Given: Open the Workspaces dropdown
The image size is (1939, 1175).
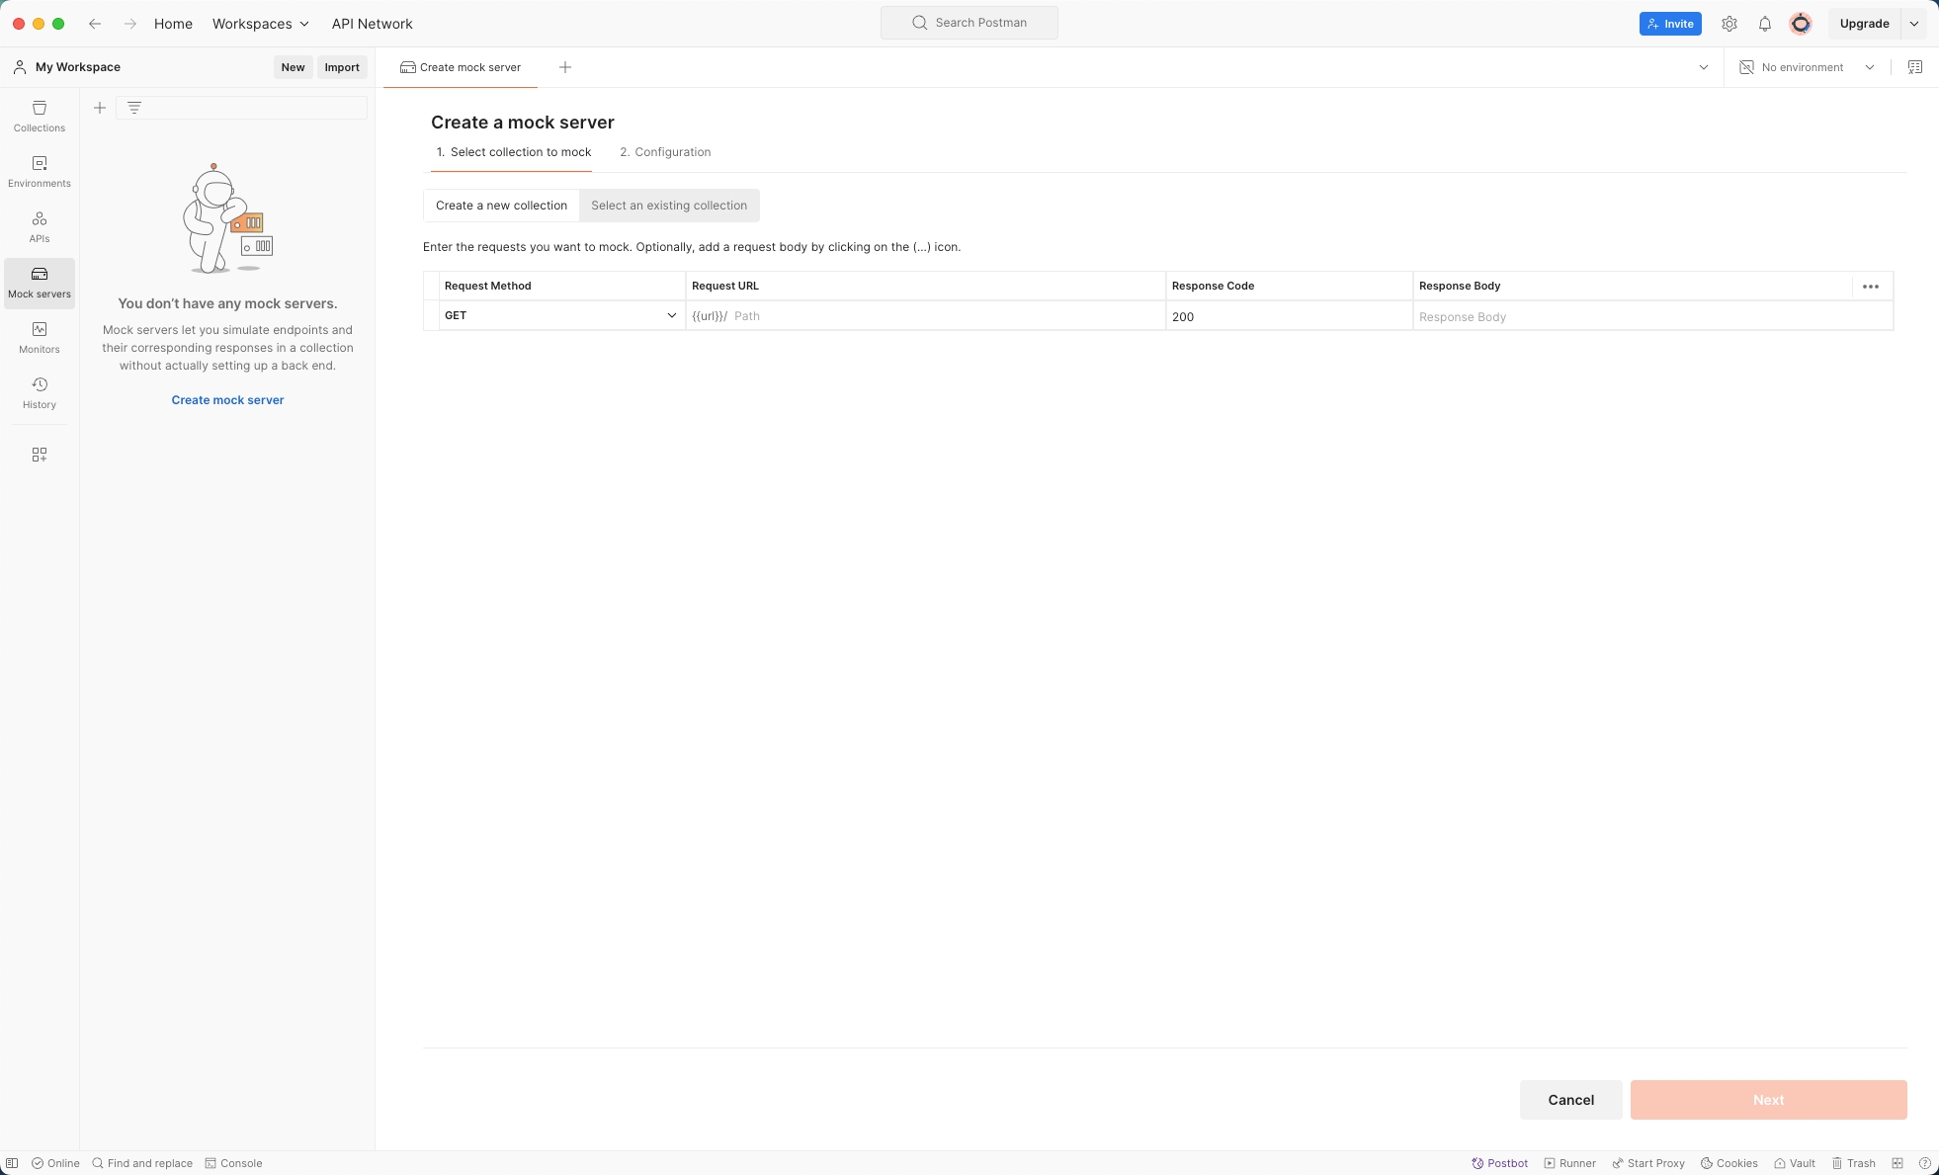Looking at the screenshot, I should [x=261, y=24].
